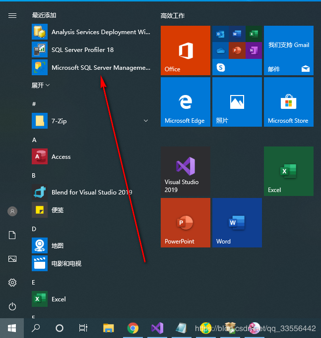Open OneDrive from the Office apps tile
The width and height of the screenshot is (321, 338).
220,50
